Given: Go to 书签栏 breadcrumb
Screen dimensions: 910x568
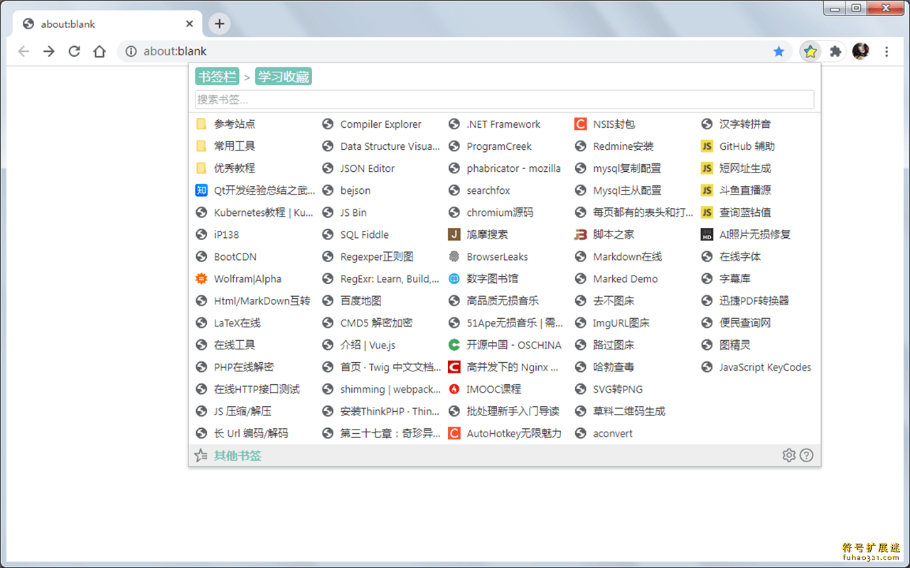Looking at the screenshot, I should coord(217,77).
